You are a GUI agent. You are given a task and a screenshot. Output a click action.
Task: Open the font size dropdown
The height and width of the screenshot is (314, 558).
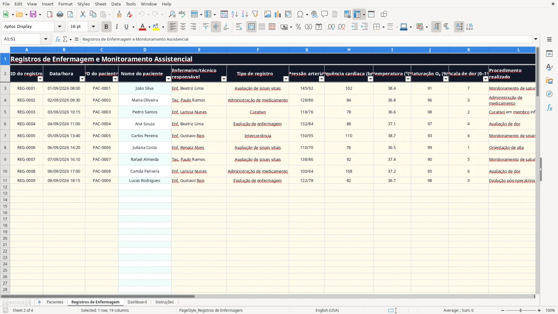point(93,27)
